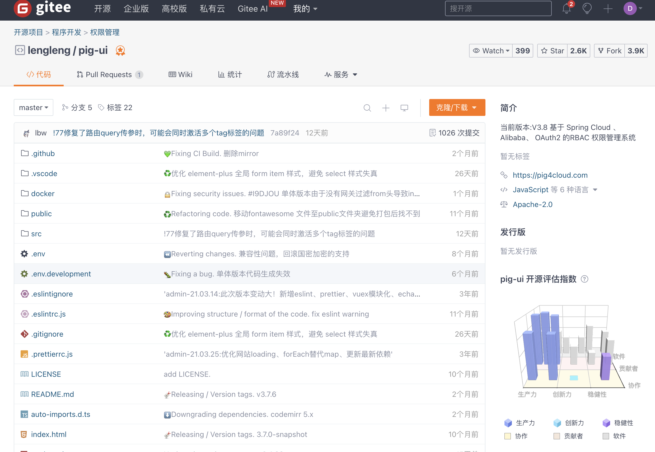Open the Apache-2.0 license link
This screenshot has height=452, width=655.
[532, 204]
